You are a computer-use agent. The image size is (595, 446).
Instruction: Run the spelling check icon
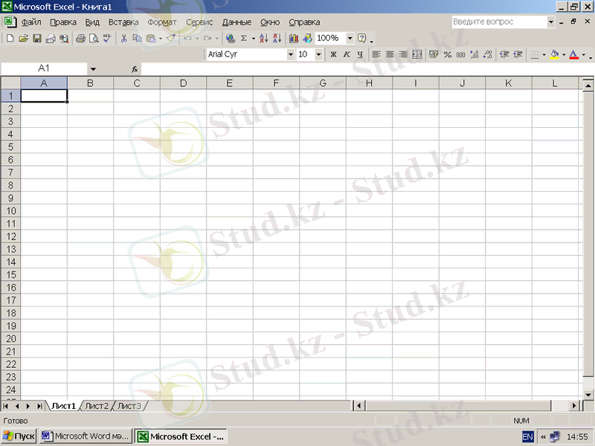coord(107,39)
